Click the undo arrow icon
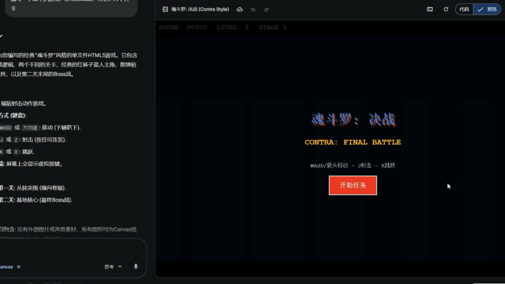This screenshot has width=505, height=284. tap(253, 10)
